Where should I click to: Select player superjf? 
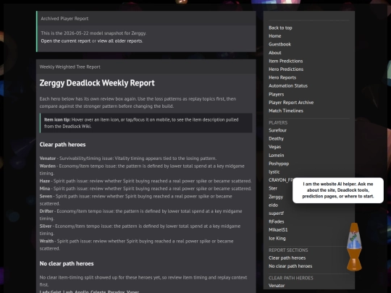coord(276,213)
